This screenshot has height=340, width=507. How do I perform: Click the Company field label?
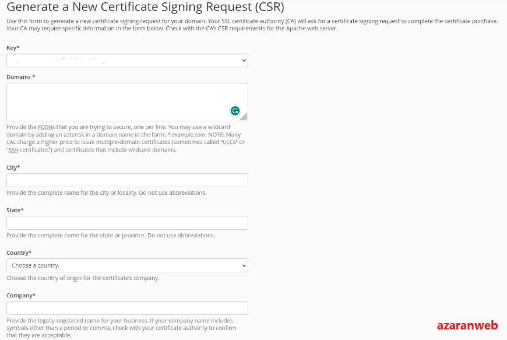(21, 295)
